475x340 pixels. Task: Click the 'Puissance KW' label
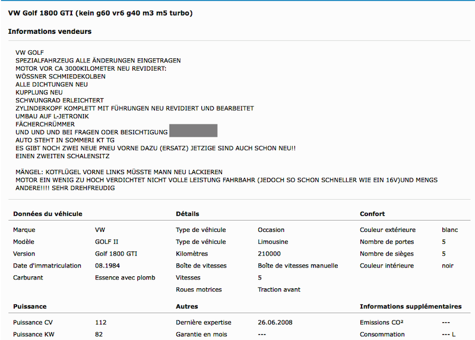point(34,334)
